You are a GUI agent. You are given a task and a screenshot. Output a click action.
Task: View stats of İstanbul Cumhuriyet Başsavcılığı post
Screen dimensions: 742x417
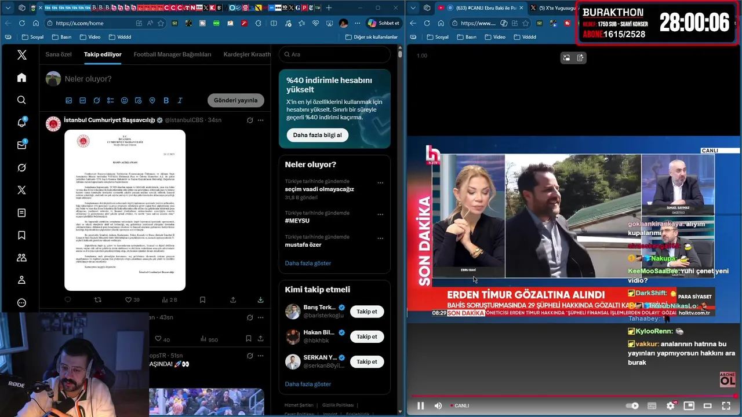tap(170, 300)
